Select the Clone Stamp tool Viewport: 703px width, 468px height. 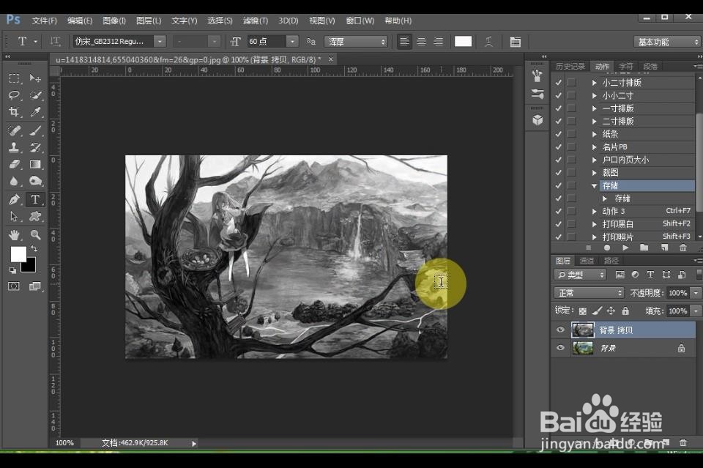(14, 147)
